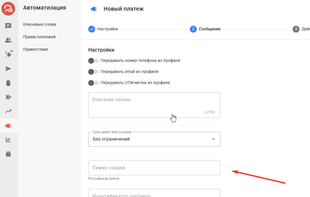The height and width of the screenshot is (197, 310).
Task: Turn on passing UTM tags from profile
Action: 93,83
